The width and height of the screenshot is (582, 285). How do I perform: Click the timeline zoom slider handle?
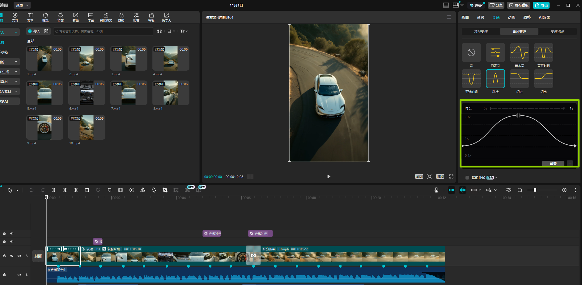pyautogui.click(x=535, y=190)
